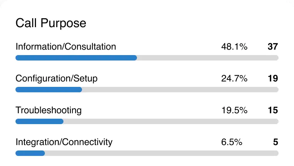Viewport: 294px width, 166px height.
Task: Click the call count 19
Action: [x=273, y=79]
